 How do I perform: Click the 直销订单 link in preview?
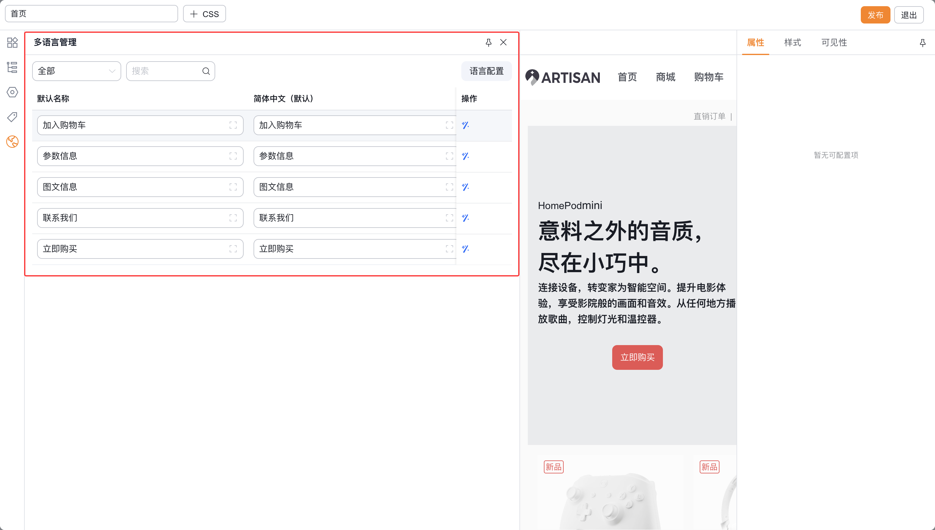coord(709,116)
